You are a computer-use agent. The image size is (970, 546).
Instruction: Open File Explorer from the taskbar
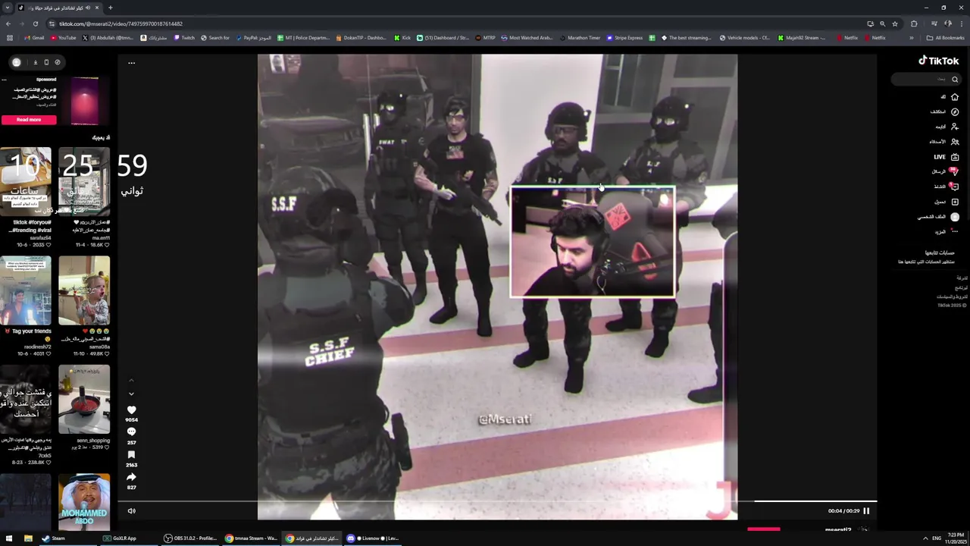pos(28,538)
